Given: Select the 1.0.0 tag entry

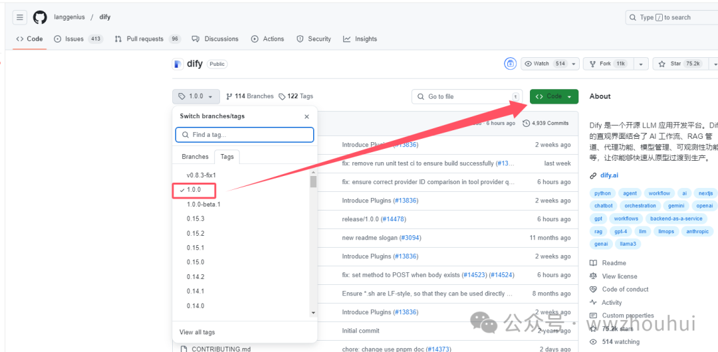Looking at the screenshot, I should pyautogui.click(x=193, y=190).
